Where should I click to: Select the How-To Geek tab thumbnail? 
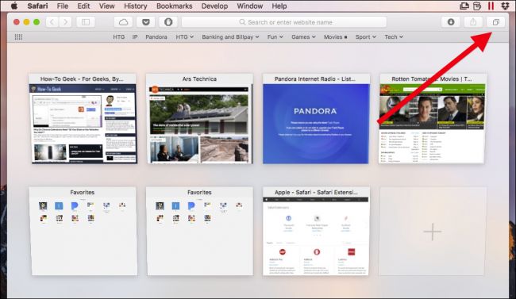83,119
